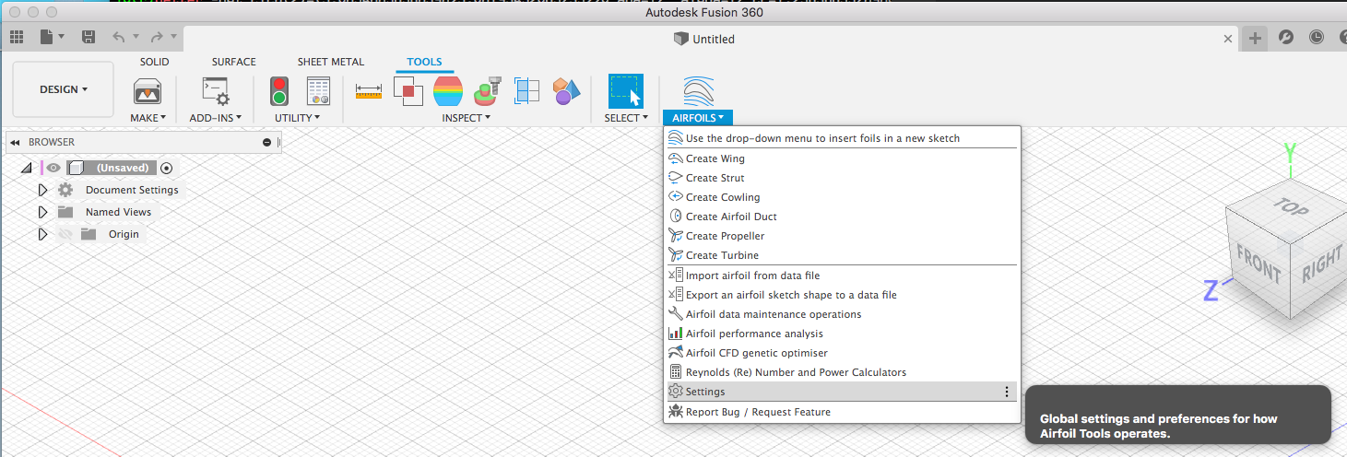Open the File menu dropdown arrow

click(x=62, y=37)
